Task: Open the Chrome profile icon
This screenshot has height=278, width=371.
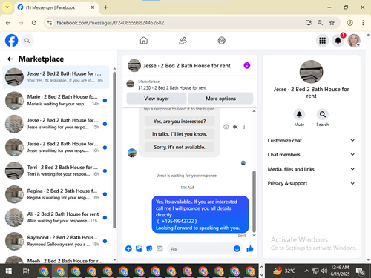Action: tap(349, 23)
